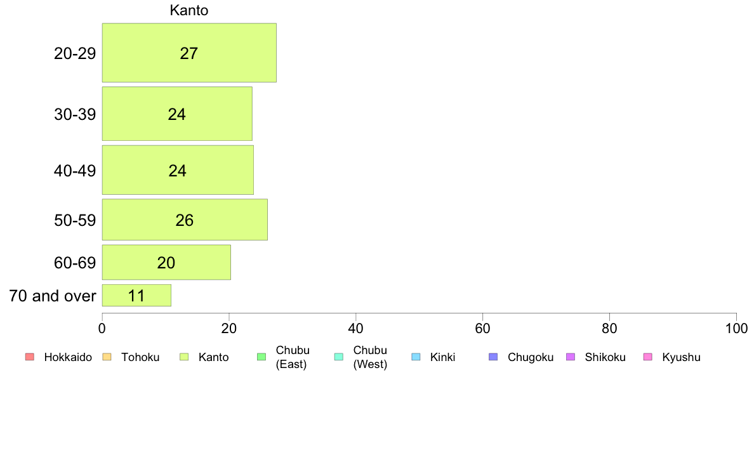The image size is (754, 467).
Task: Click the Kanto chart title
Action: coord(189,10)
